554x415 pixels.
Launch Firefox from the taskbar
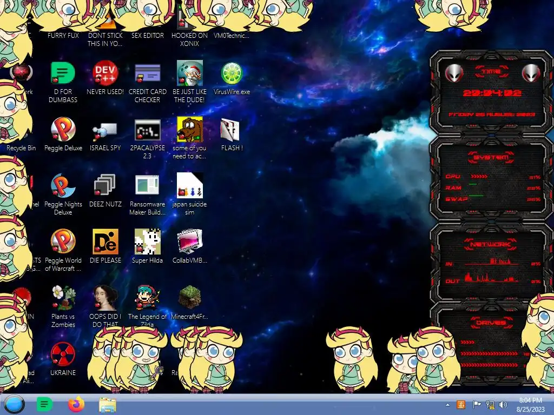tap(76, 404)
